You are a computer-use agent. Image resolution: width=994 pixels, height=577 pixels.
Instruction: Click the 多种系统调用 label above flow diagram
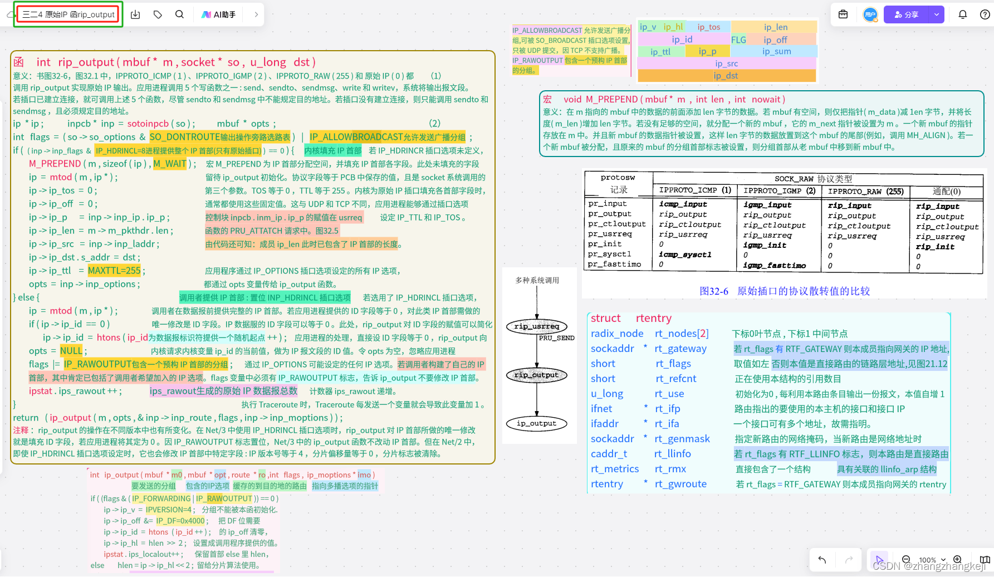point(537,280)
